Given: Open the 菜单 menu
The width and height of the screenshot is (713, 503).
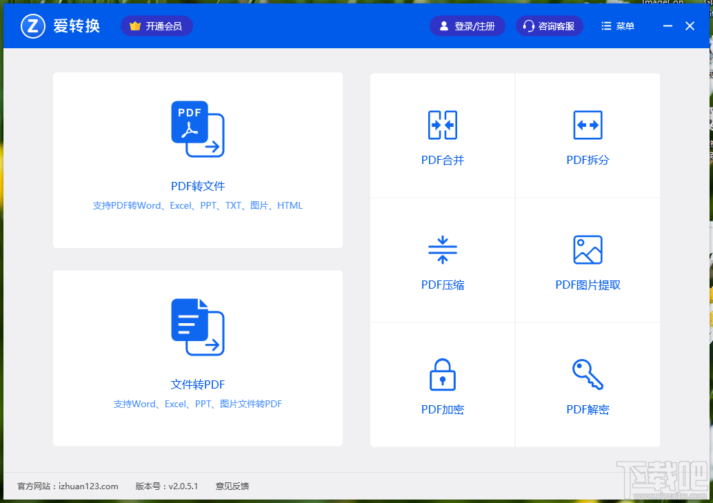Looking at the screenshot, I should point(617,25).
